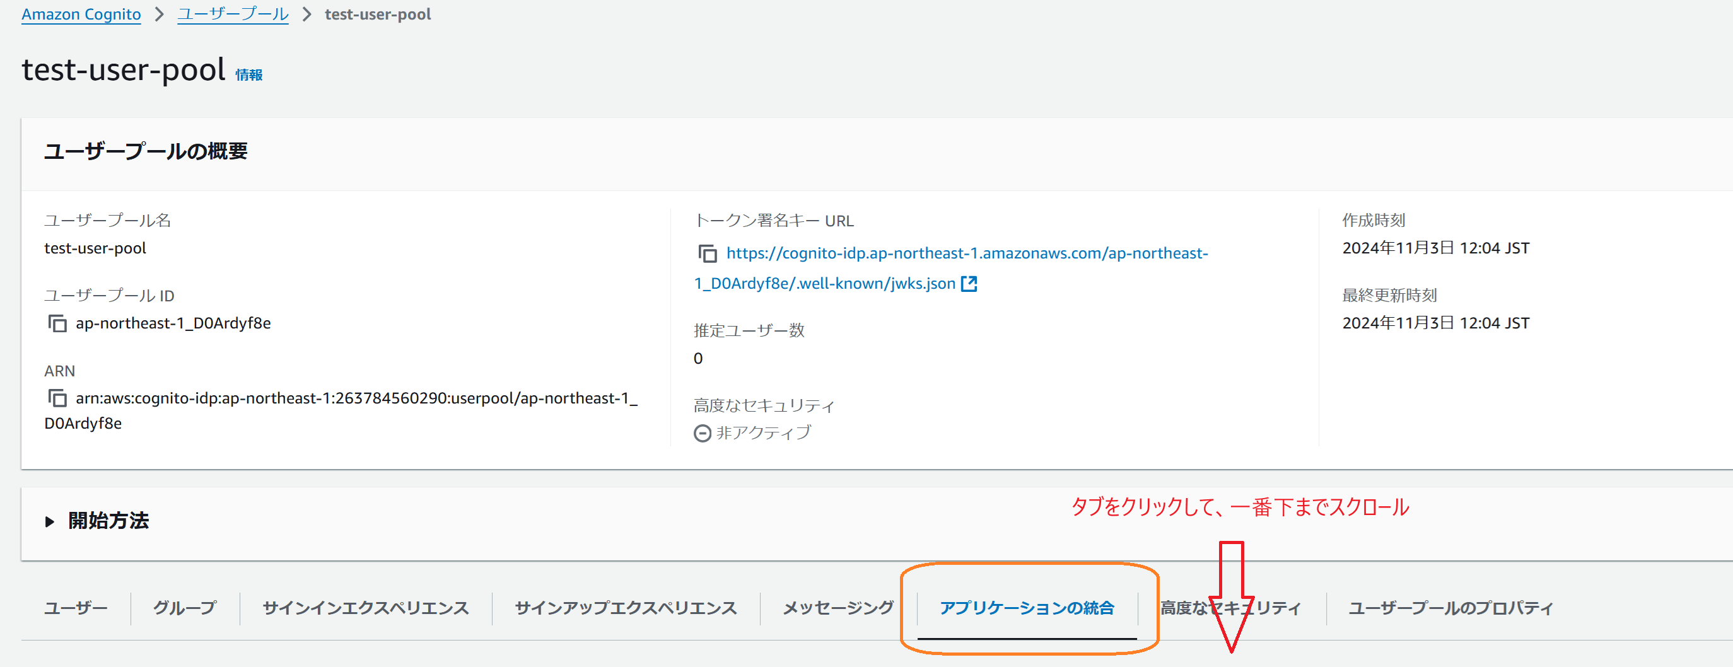Open the メッセージング tab

(x=836, y=608)
